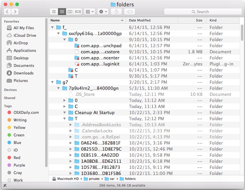The width and height of the screenshot is (245, 190).
Task: Open the Action gear menu
Action: click(103, 12)
